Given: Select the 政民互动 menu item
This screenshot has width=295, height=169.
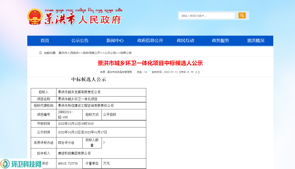Looking at the screenshot, I should click(185, 40).
